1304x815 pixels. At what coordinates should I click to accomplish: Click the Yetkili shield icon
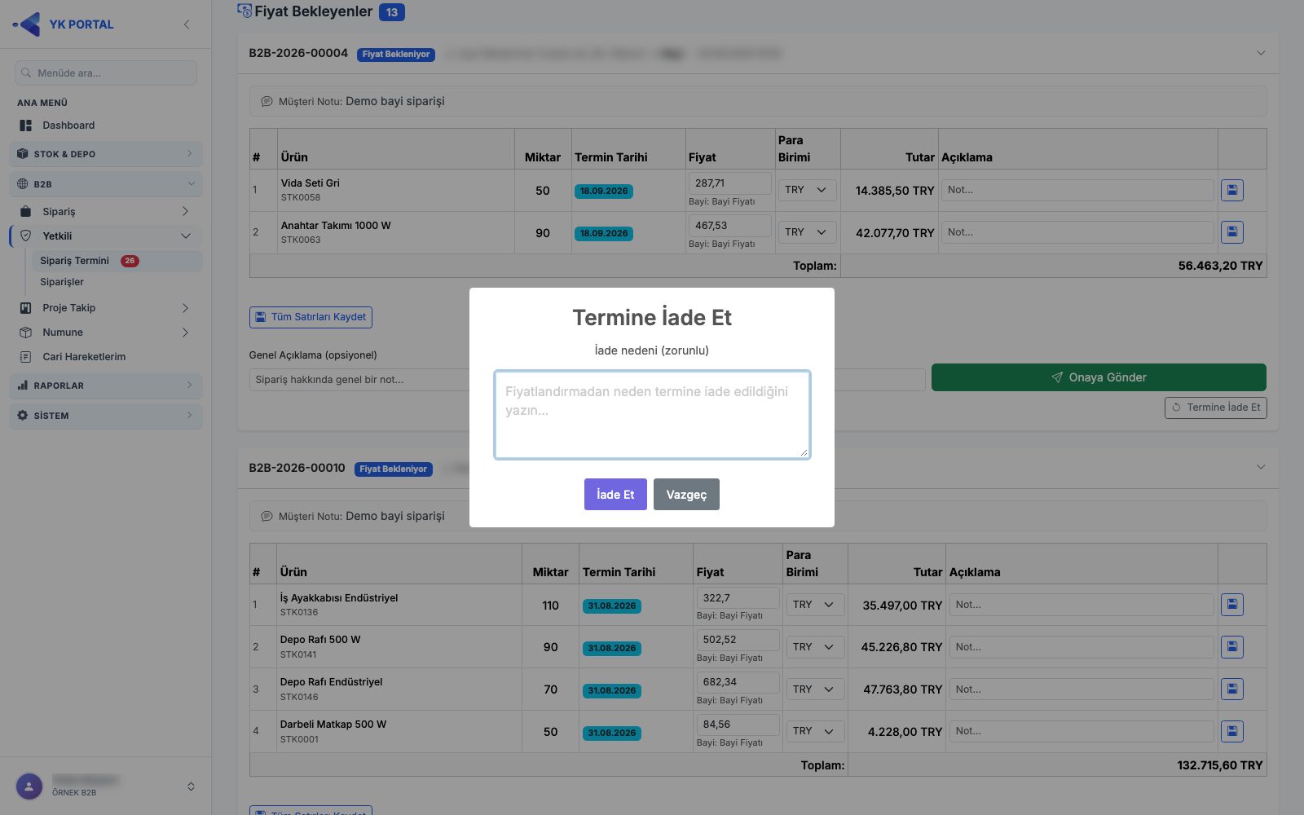25,236
